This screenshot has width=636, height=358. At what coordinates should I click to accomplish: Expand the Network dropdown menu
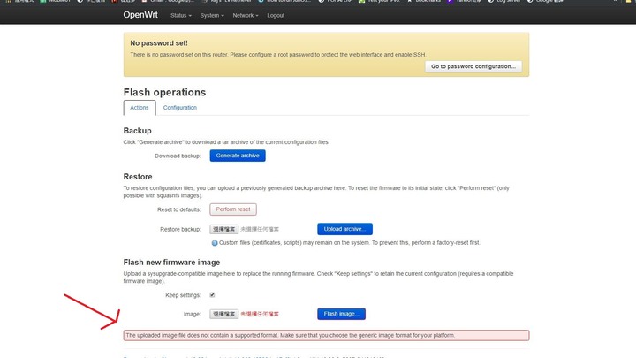[246, 15]
